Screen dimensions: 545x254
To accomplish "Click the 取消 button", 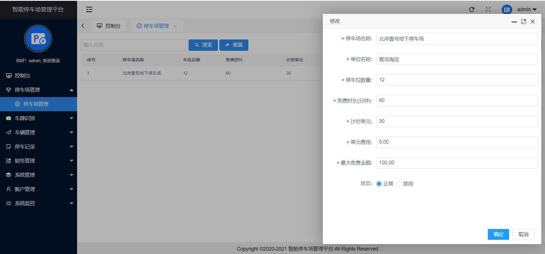I will tap(523, 234).
